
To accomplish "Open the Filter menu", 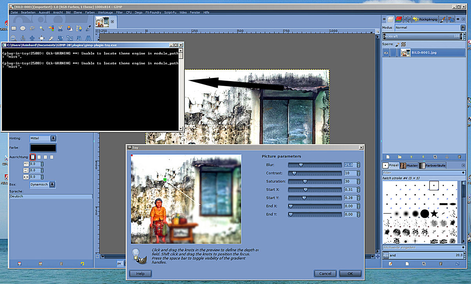I will pyautogui.click(x=119, y=13).
